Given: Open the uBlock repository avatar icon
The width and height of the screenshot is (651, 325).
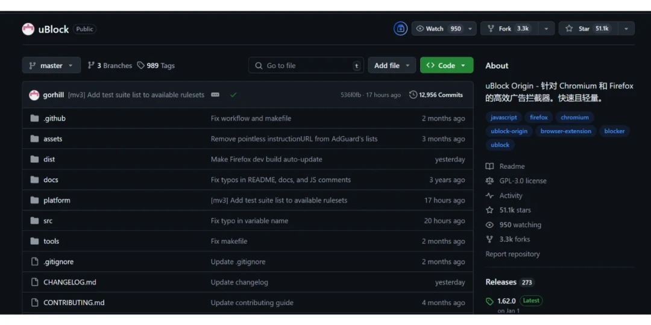Looking at the screenshot, I should (x=28, y=29).
